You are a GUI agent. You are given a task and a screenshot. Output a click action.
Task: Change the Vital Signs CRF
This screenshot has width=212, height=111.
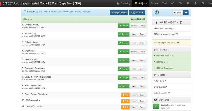pyautogui.click(x=123, y=51)
